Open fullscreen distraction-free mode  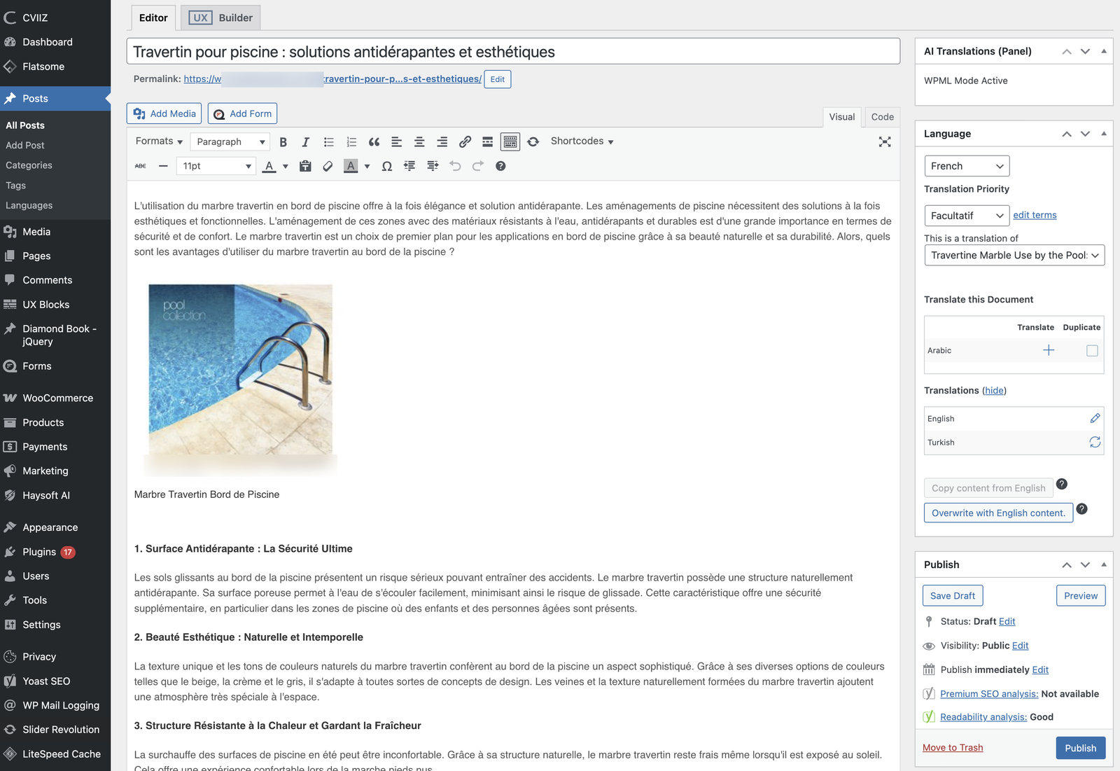[885, 141]
